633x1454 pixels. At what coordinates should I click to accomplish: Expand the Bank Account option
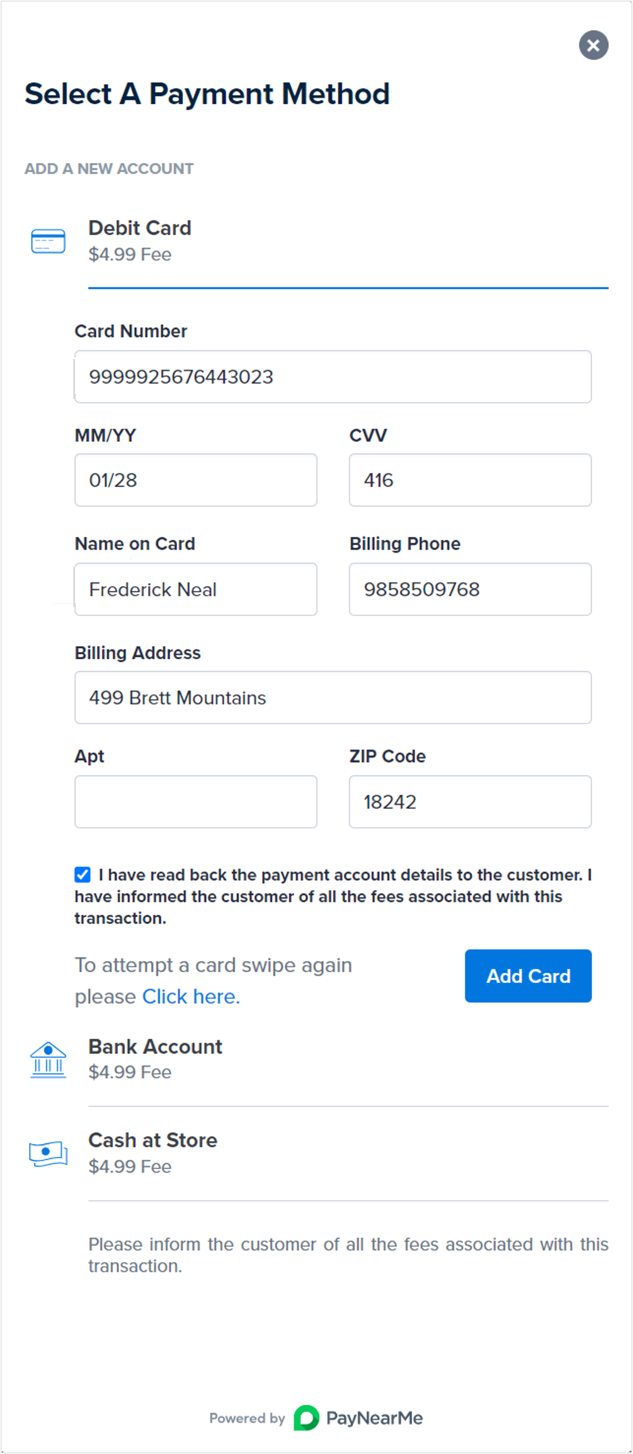pos(155,1047)
